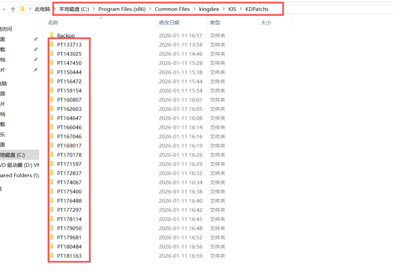
Task: Sort by 修改日期 column header
Action: [x=169, y=23]
